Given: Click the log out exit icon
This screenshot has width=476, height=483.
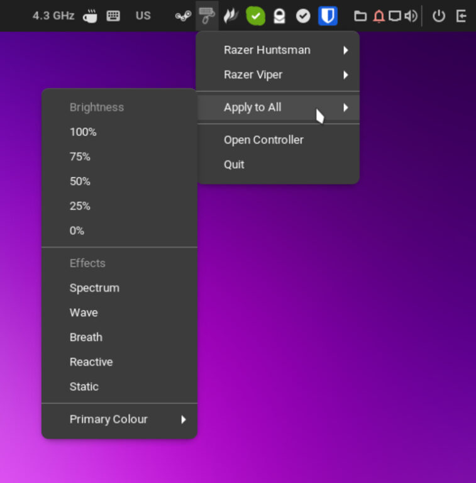Looking at the screenshot, I should tap(461, 16).
